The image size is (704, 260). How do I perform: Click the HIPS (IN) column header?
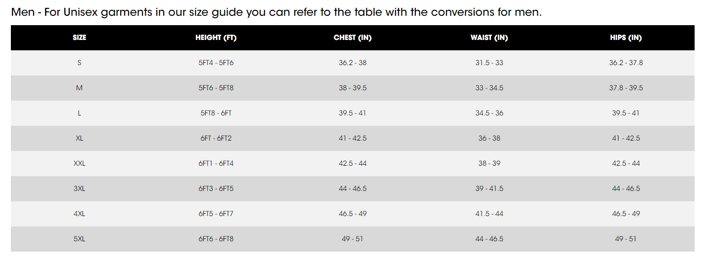626,38
